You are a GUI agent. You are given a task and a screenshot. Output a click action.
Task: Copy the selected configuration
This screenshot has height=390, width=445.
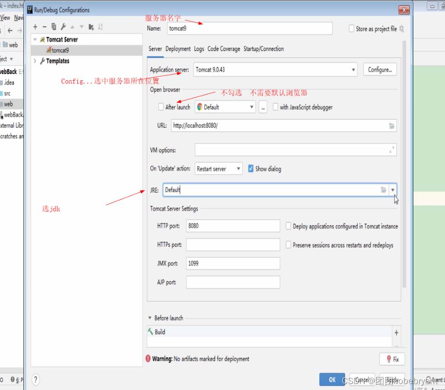tap(54, 27)
